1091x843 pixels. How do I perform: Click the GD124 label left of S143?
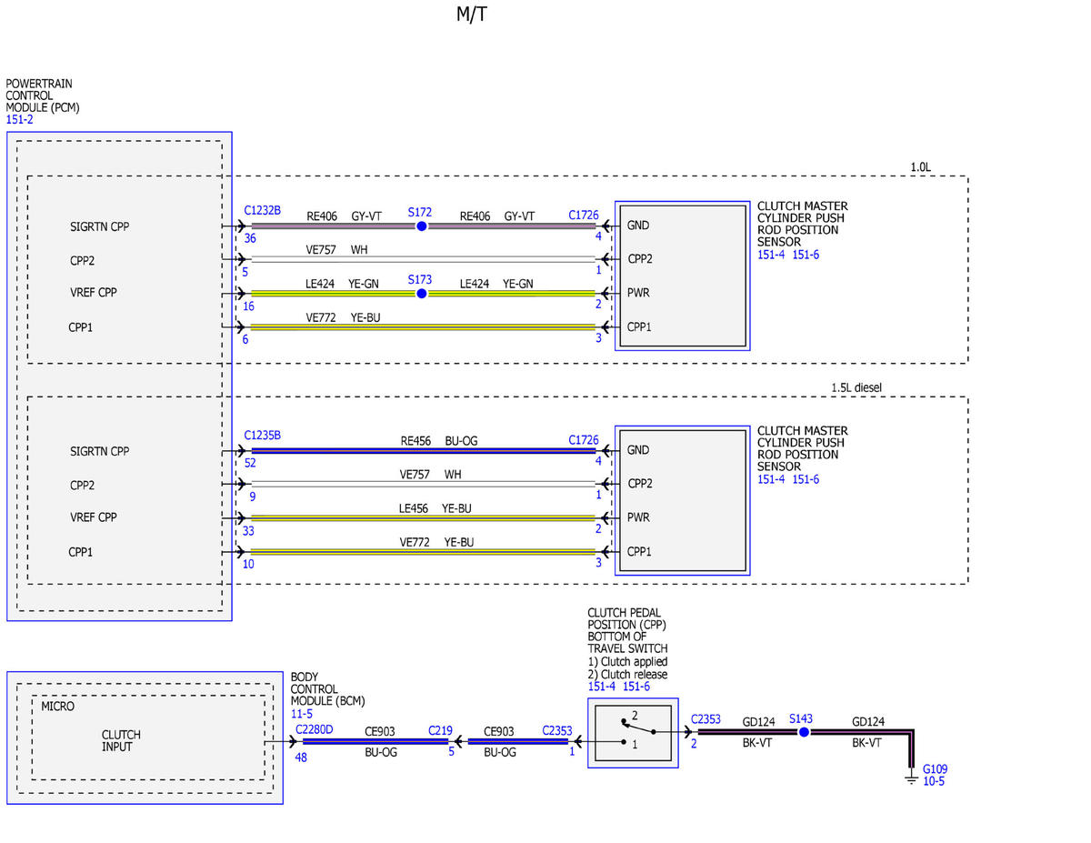click(758, 722)
